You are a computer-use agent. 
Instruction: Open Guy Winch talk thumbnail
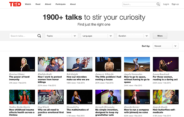pyautogui.click(x=51, y=97)
